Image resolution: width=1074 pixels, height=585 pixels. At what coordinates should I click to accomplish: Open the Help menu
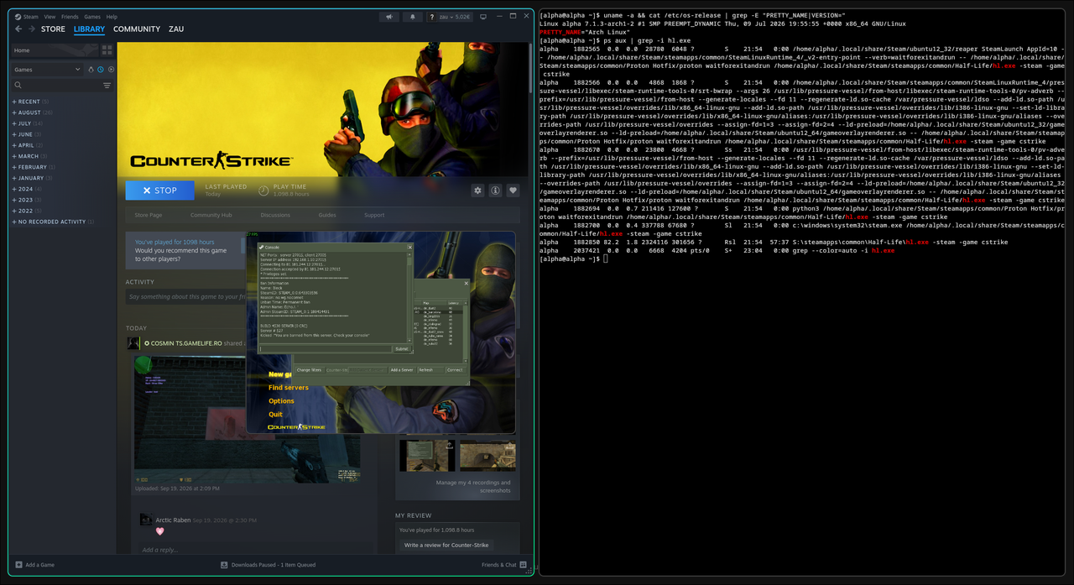[112, 16]
